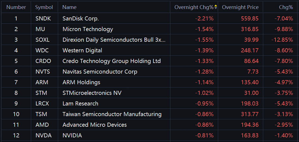Screen dimensions: 299x142
Task: Select the ARM Holdings row
Action: pyautogui.click(x=81, y=82)
